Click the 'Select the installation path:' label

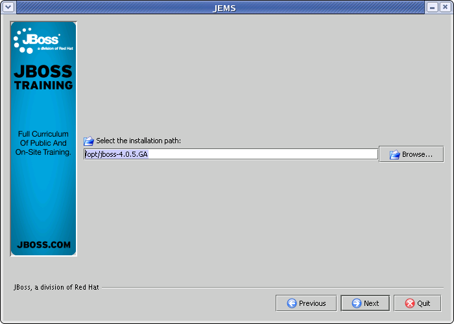click(138, 141)
